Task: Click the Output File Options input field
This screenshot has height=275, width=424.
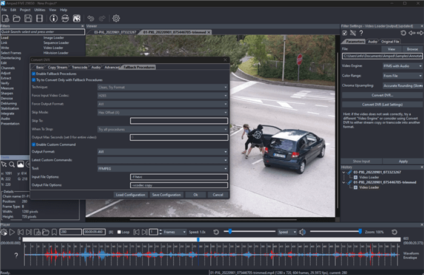Action: 178,185
